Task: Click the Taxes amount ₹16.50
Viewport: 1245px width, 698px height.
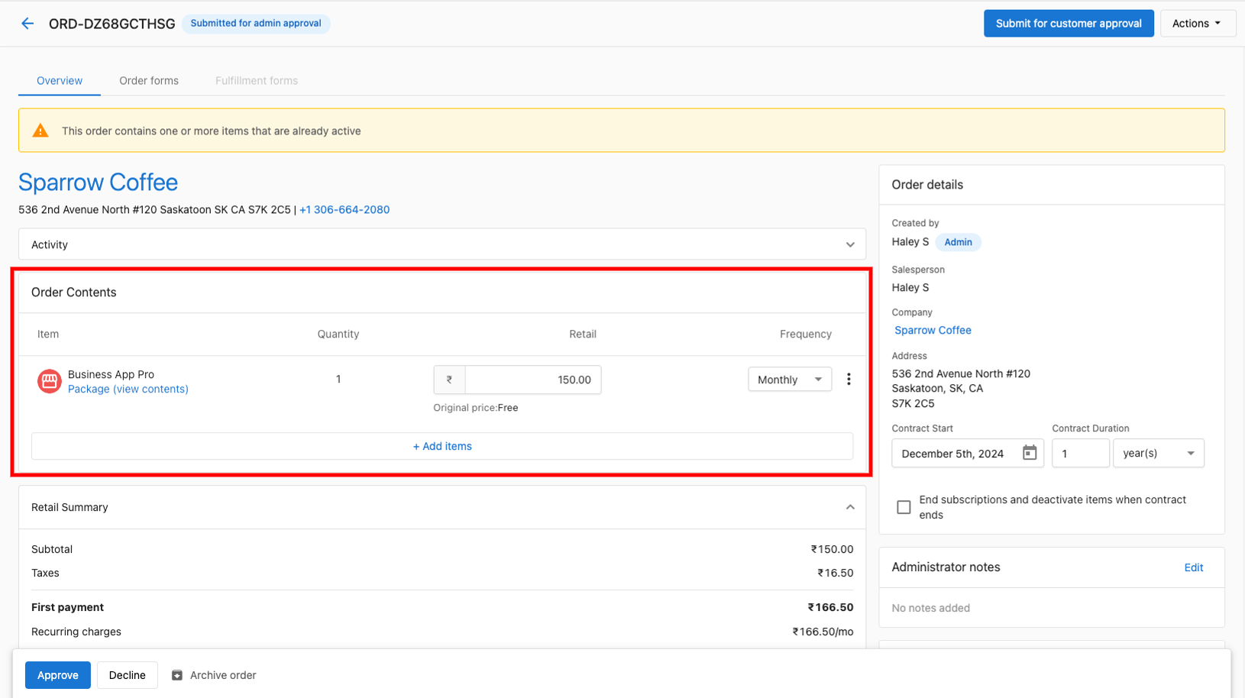Action: [835, 573]
